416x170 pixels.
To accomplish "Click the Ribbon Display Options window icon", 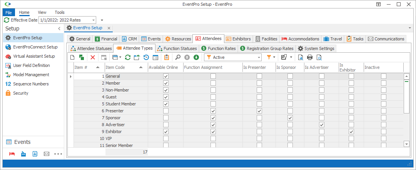I will tap(378, 4).
